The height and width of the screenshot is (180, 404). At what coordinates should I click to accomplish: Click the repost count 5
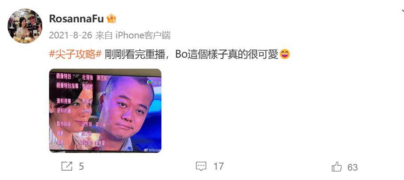point(82,167)
